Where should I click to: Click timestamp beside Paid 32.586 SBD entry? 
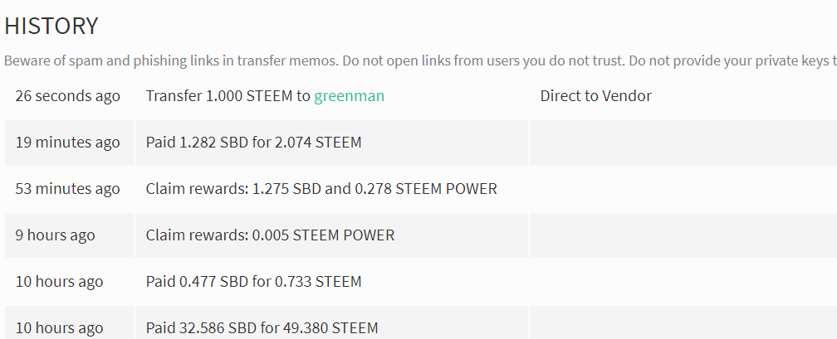point(59,327)
